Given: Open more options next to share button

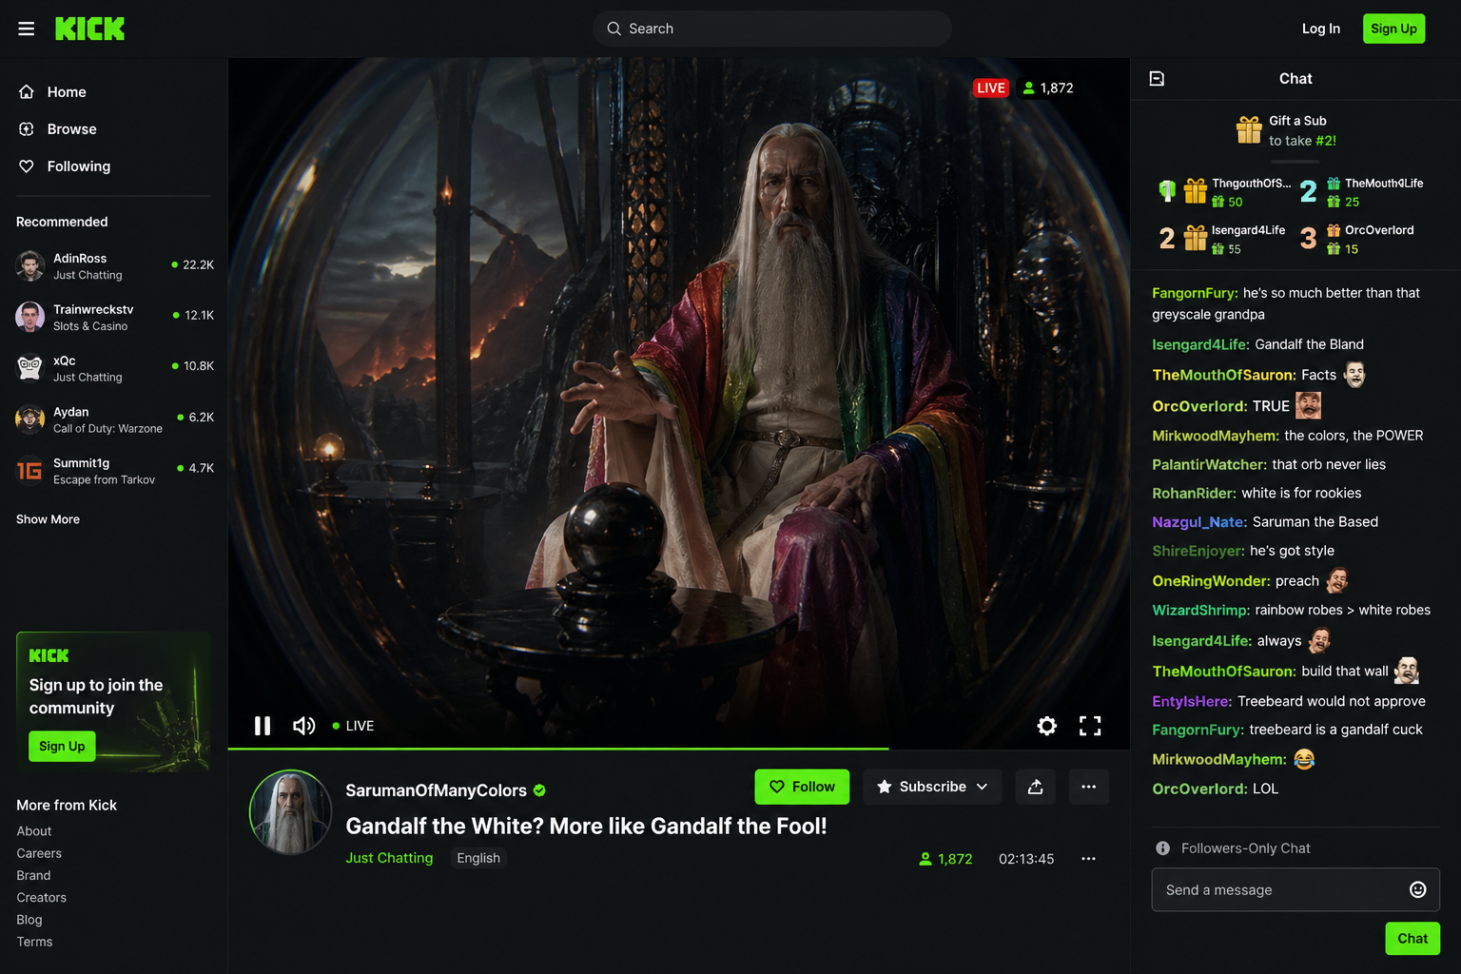Looking at the screenshot, I should click(x=1089, y=787).
